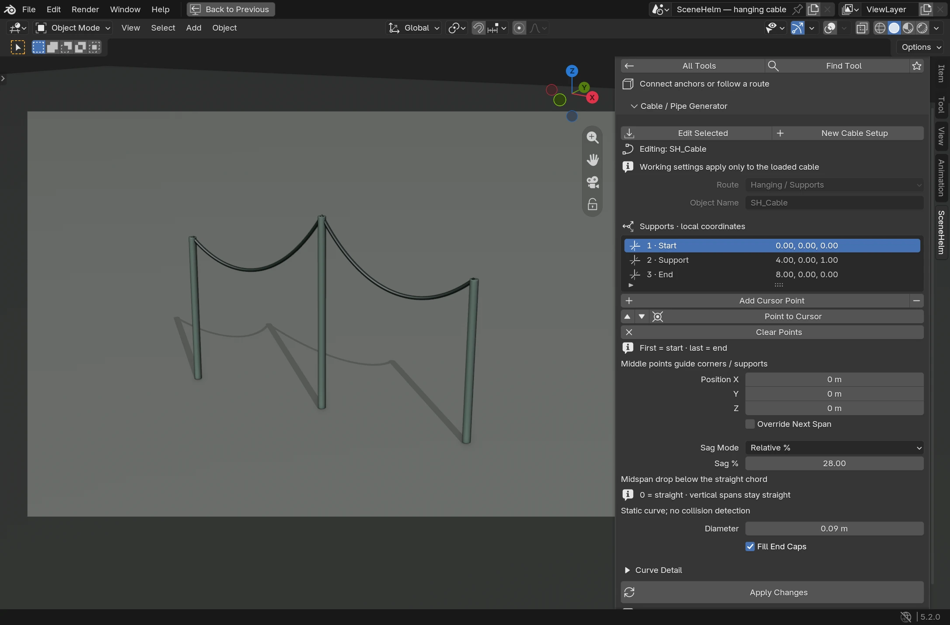The height and width of the screenshot is (625, 950).
Task: Select the solid viewport shading icon
Action: click(894, 28)
